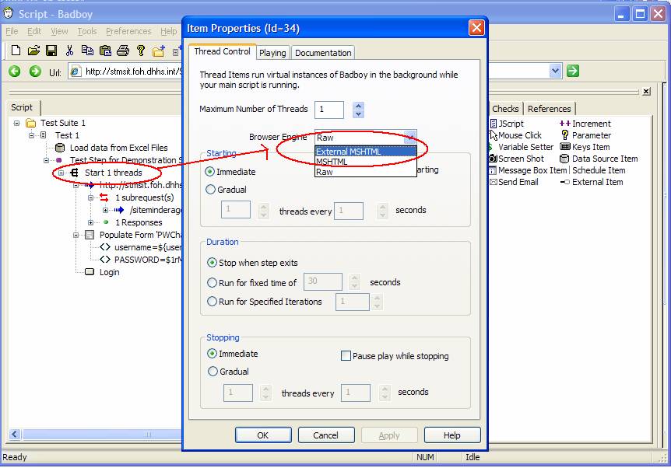Click the green Go arrow beside URL
Screen dimensions: 671x468
tap(573, 71)
